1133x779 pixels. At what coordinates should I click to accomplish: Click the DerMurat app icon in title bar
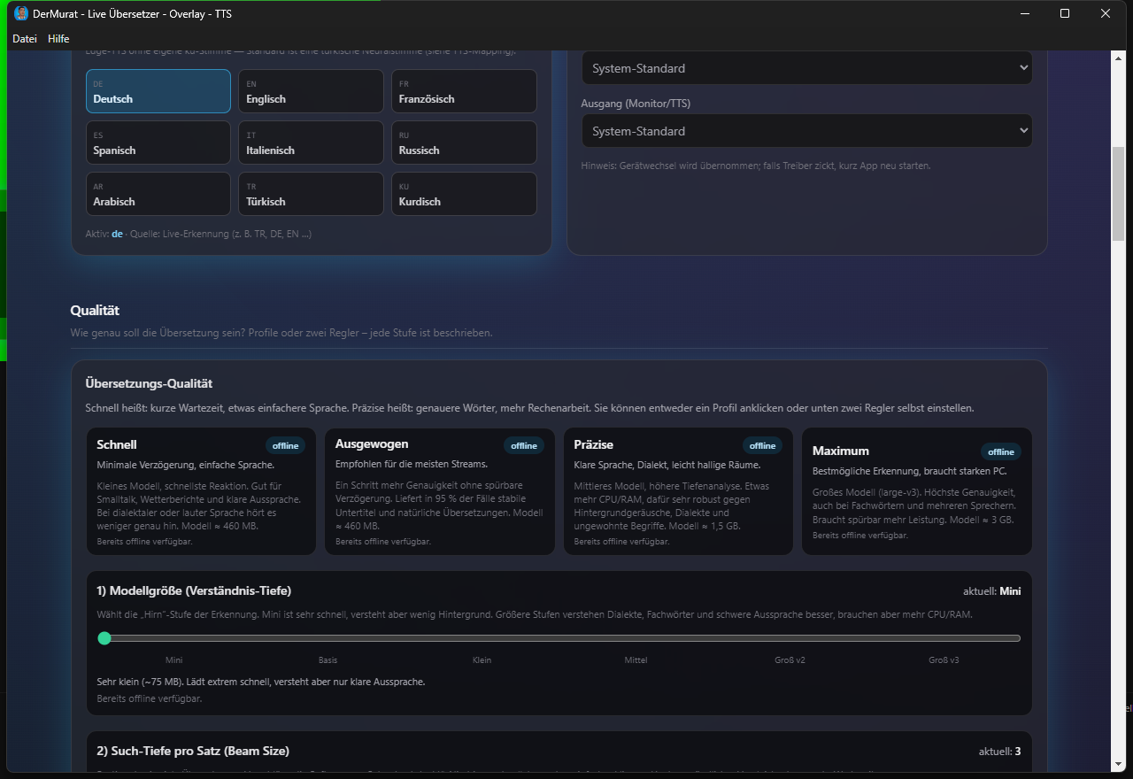pyautogui.click(x=22, y=13)
